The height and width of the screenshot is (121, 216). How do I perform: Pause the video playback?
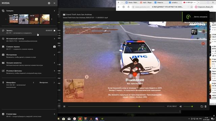[x=64, y=107]
